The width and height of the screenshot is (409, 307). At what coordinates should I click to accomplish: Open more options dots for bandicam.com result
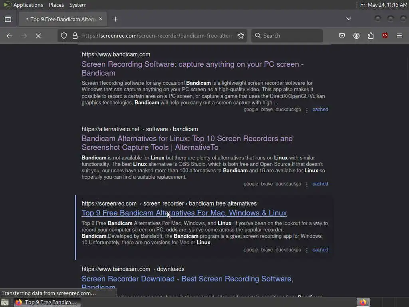coord(307,110)
